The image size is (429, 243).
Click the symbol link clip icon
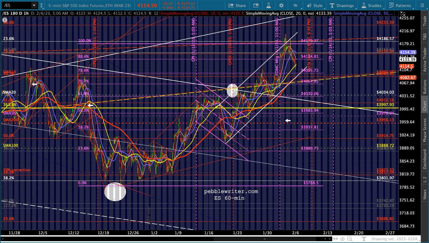41,5
